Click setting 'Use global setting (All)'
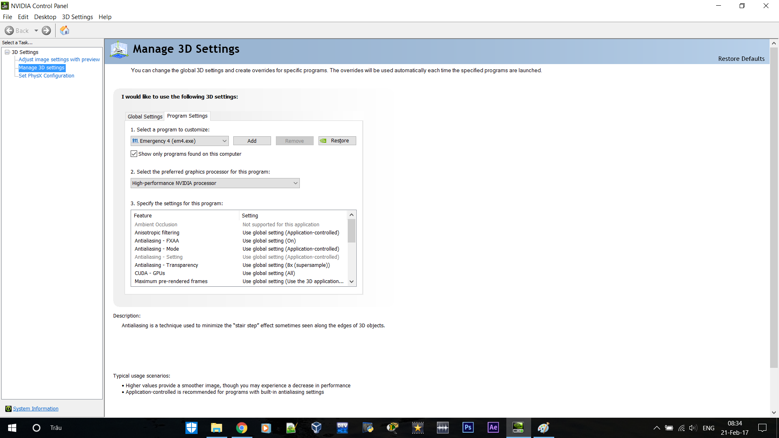Image resolution: width=779 pixels, height=438 pixels. pos(269,273)
